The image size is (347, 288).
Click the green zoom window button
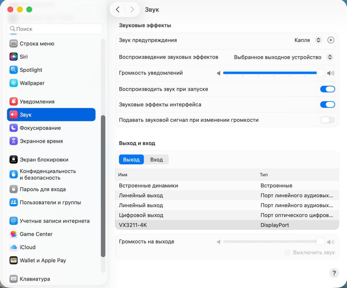coord(29,9)
